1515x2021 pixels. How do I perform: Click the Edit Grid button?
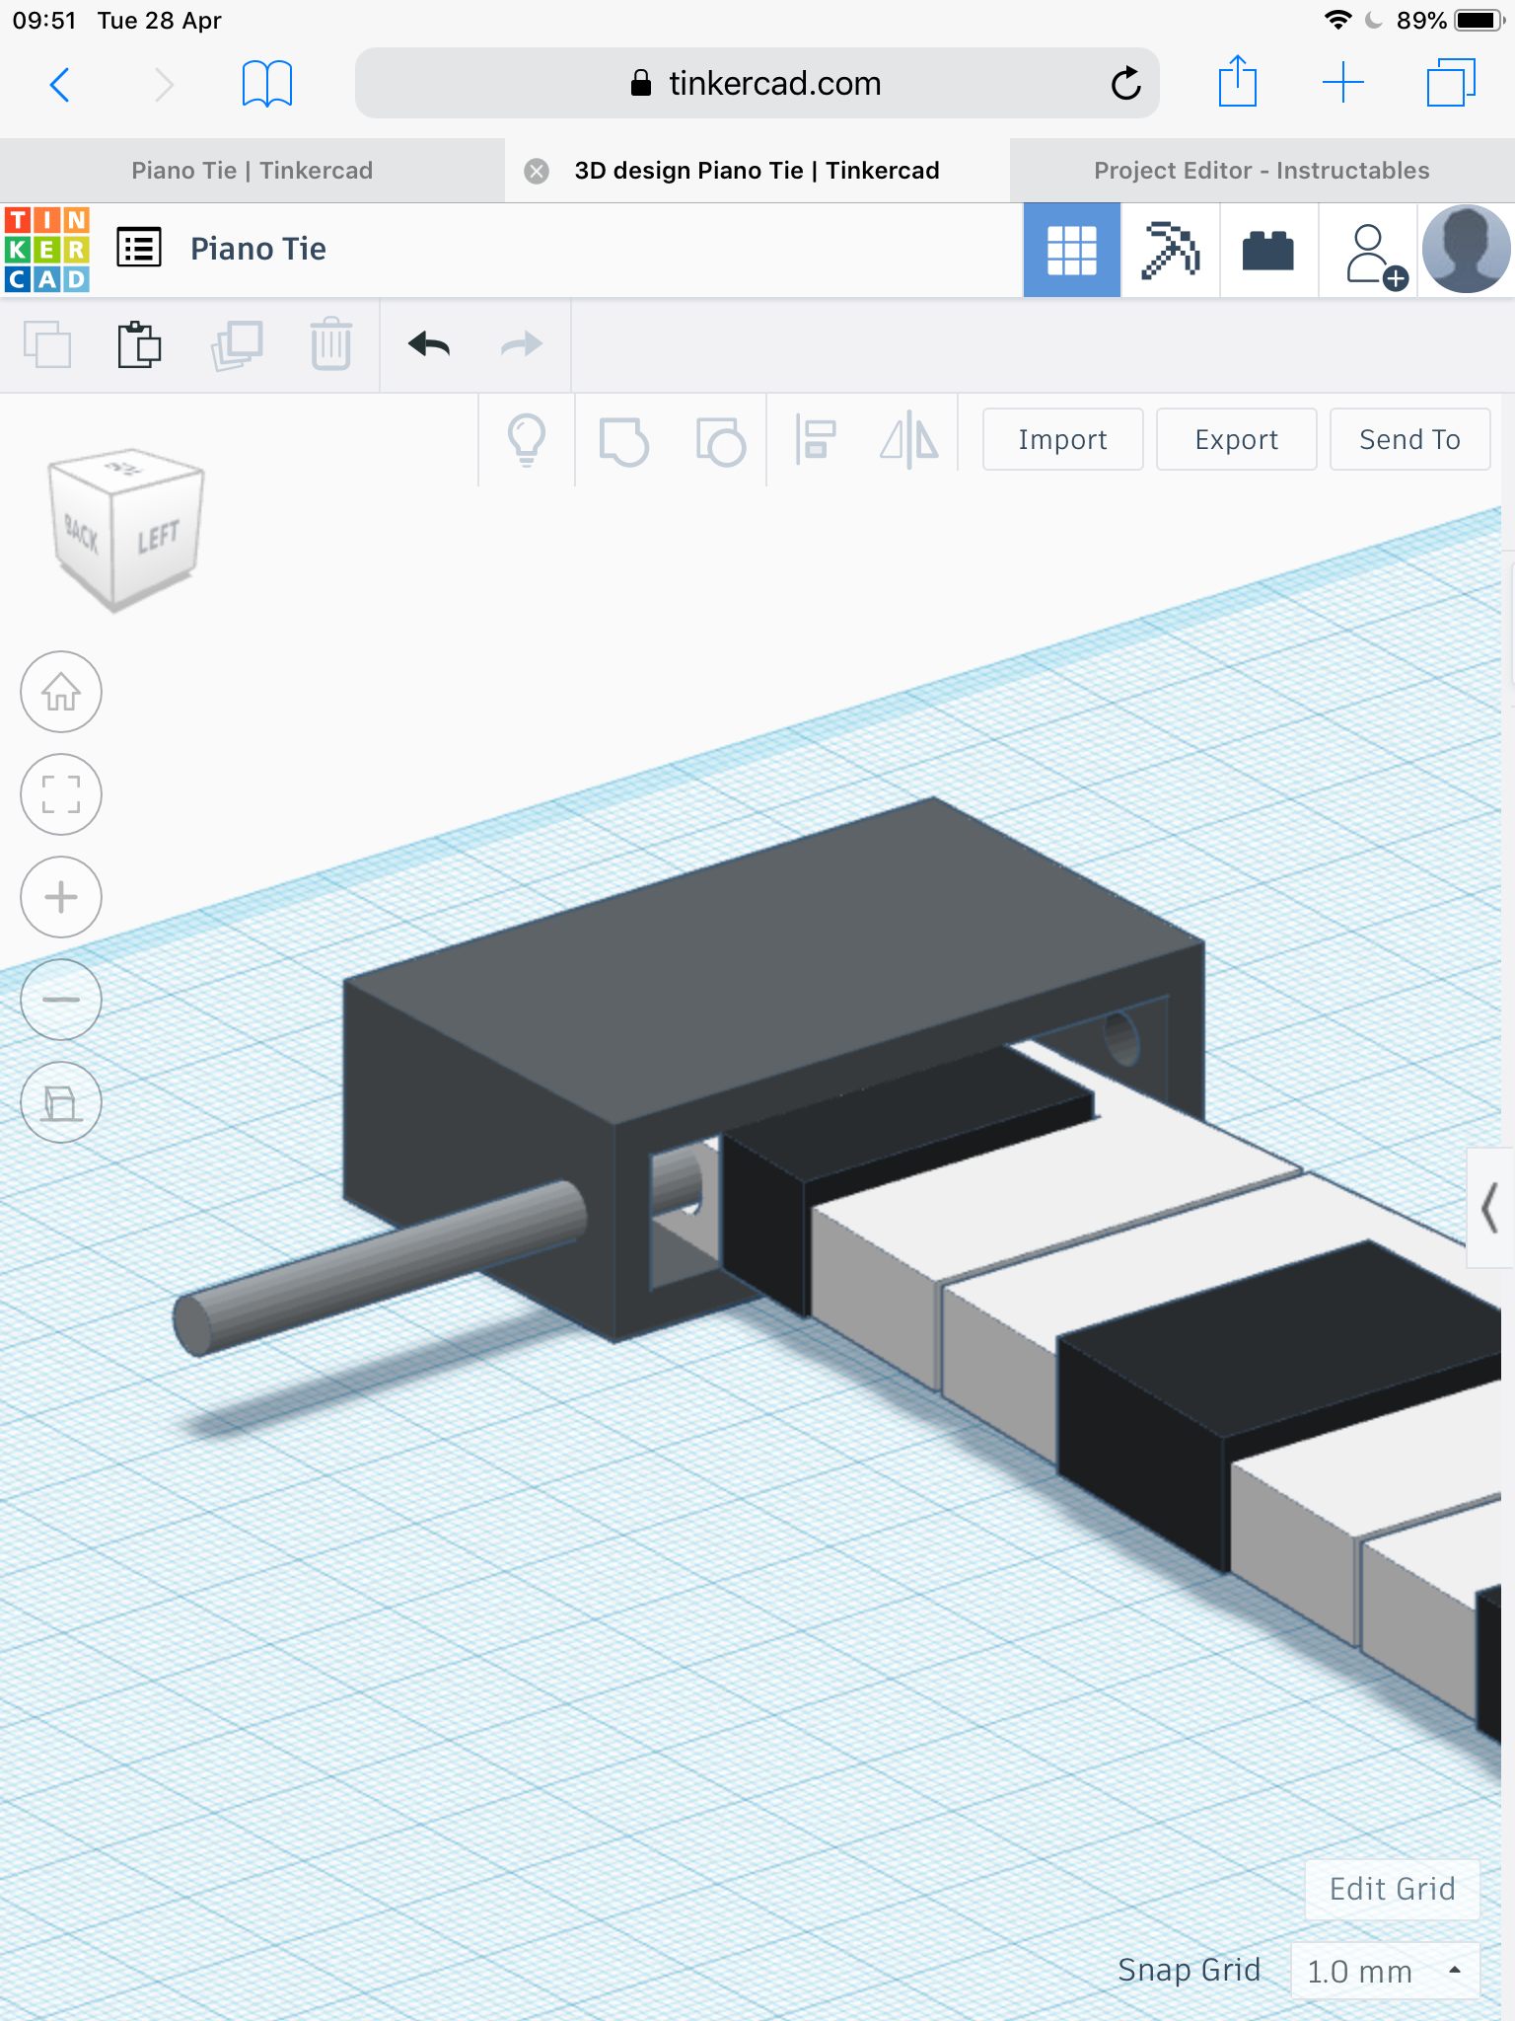point(1392,1889)
